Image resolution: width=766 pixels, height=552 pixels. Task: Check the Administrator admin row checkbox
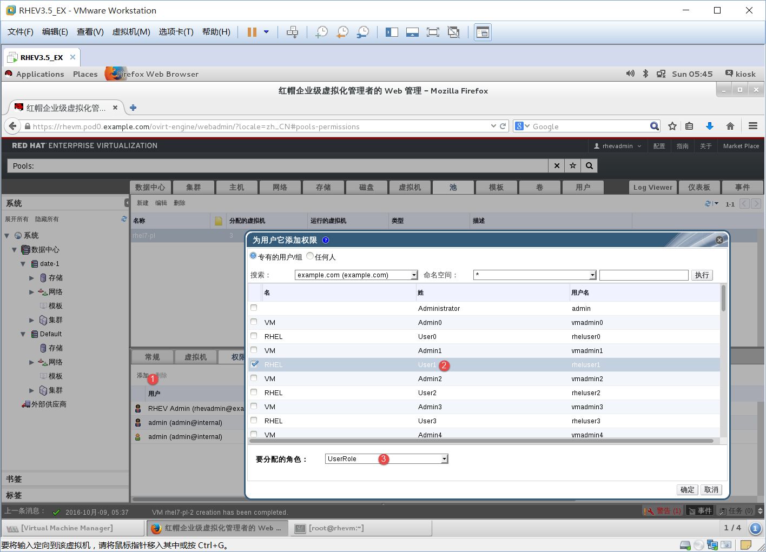point(254,308)
